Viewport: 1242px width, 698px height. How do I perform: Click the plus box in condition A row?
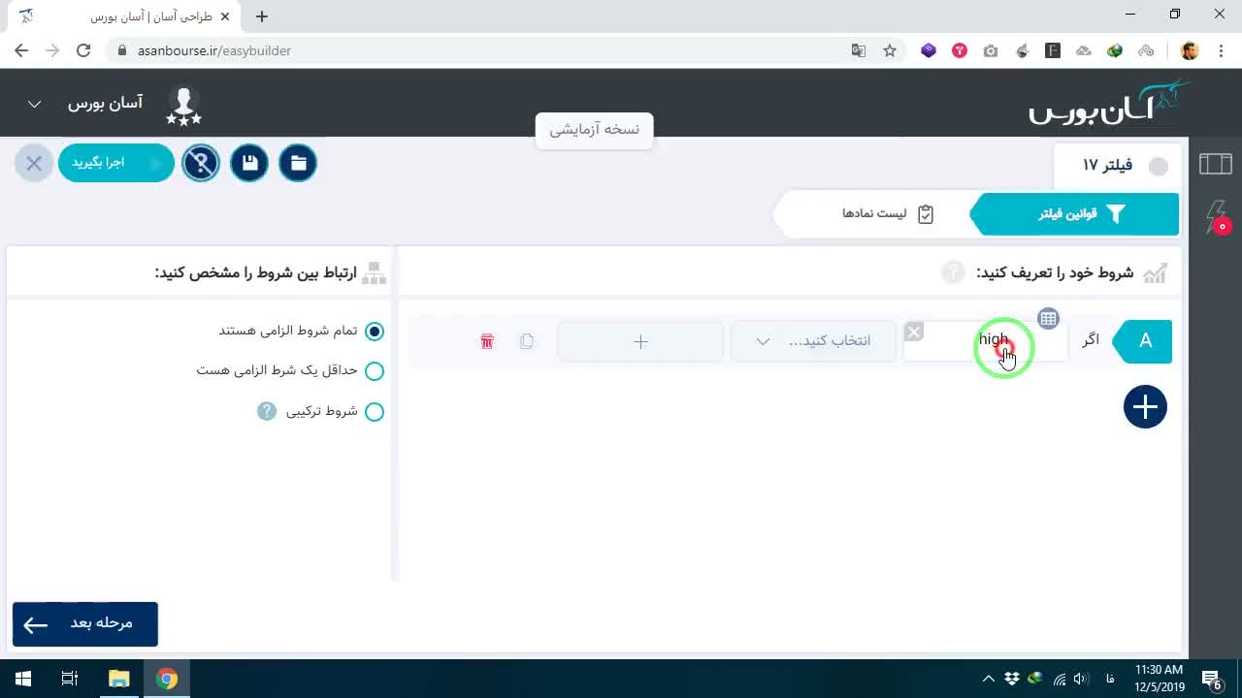(640, 341)
